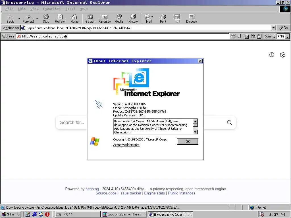Open the Help menu
The height and width of the screenshot is (218, 291).
[x=84, y=9]
